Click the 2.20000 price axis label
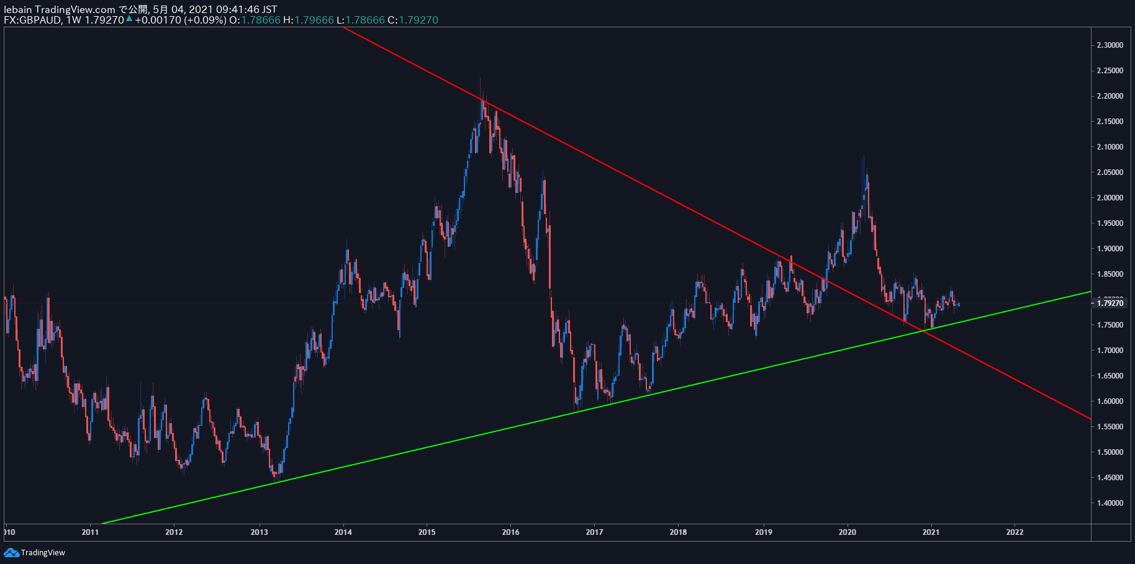The width and height of the screenshot is (1135, 564). click(1110, 96)
